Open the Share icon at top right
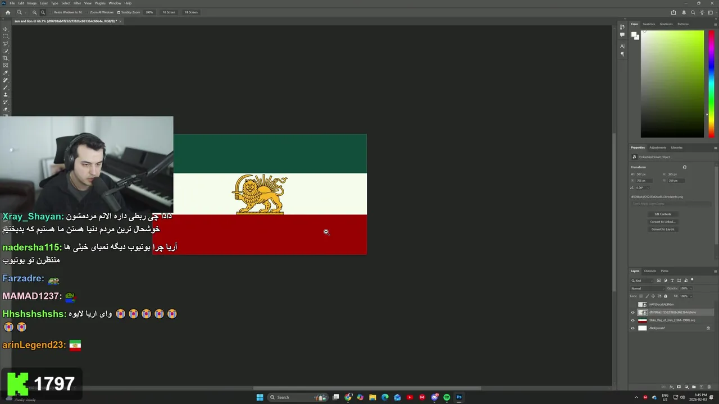Screen dimensions: 719x404 (674, 12)
